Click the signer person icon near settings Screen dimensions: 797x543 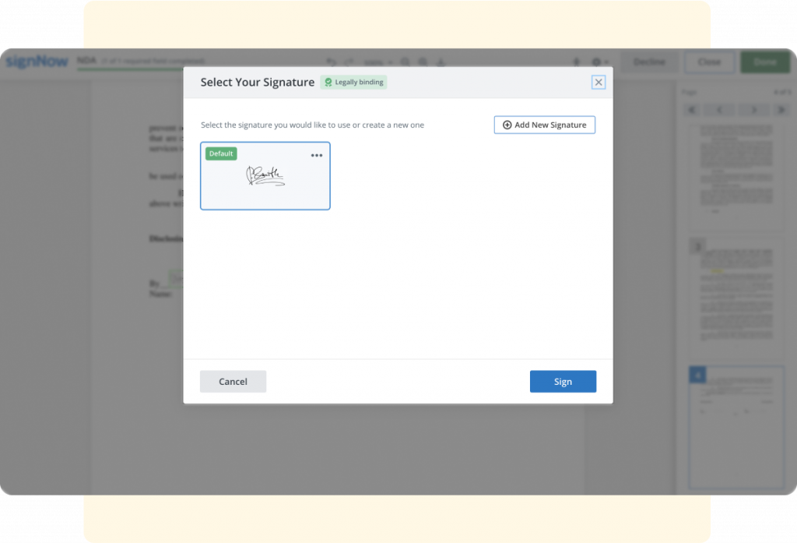[576, 62]
